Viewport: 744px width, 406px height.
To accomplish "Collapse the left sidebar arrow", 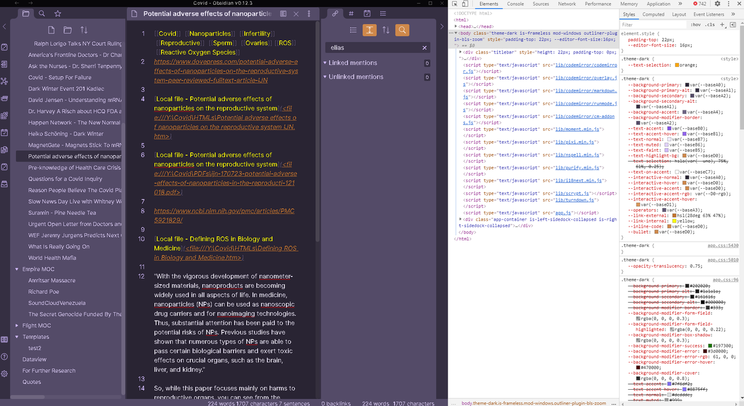I will point(5,26).
